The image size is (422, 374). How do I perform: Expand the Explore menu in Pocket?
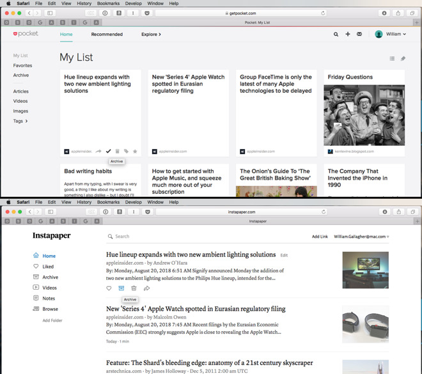(151, 34)
